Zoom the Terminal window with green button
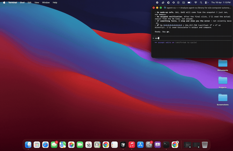 (x=161, y=7)
